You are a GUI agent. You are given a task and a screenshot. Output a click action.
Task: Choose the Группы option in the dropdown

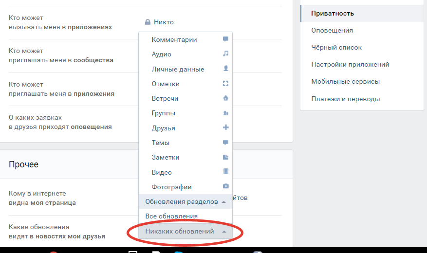(x=164, y=113)
